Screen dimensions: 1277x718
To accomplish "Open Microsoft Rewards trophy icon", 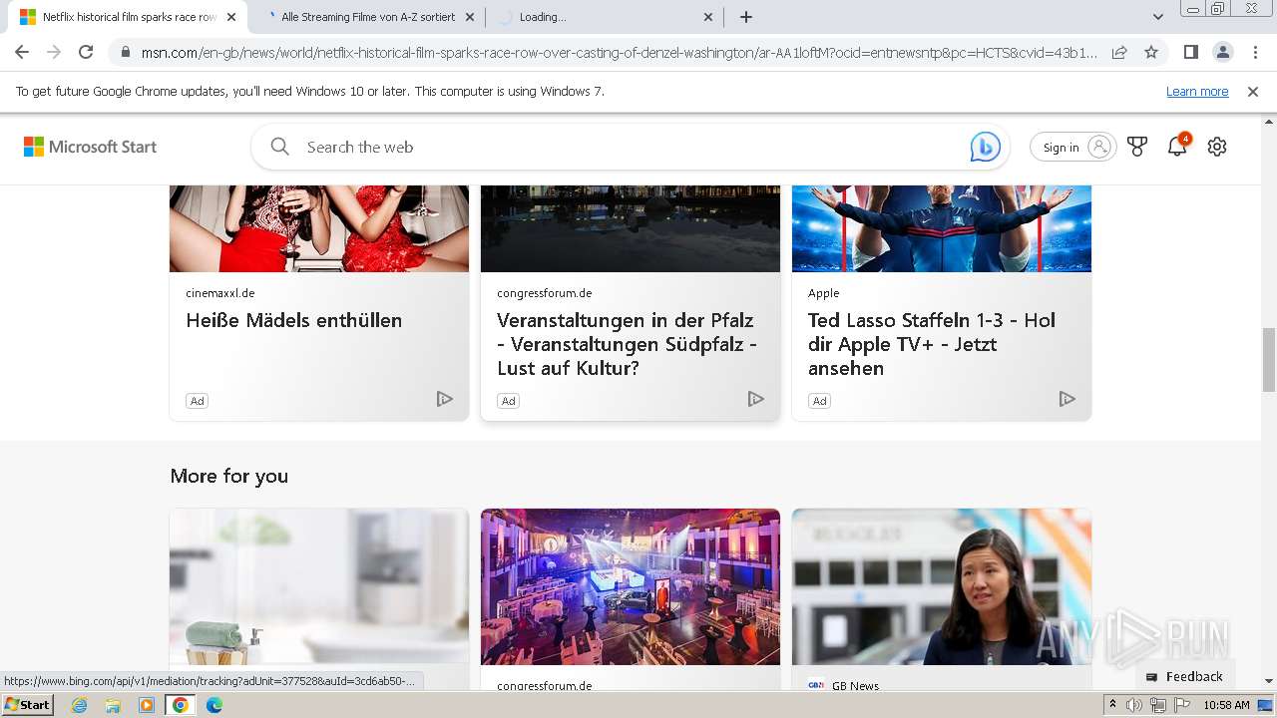I will (x=1137, y=147).
